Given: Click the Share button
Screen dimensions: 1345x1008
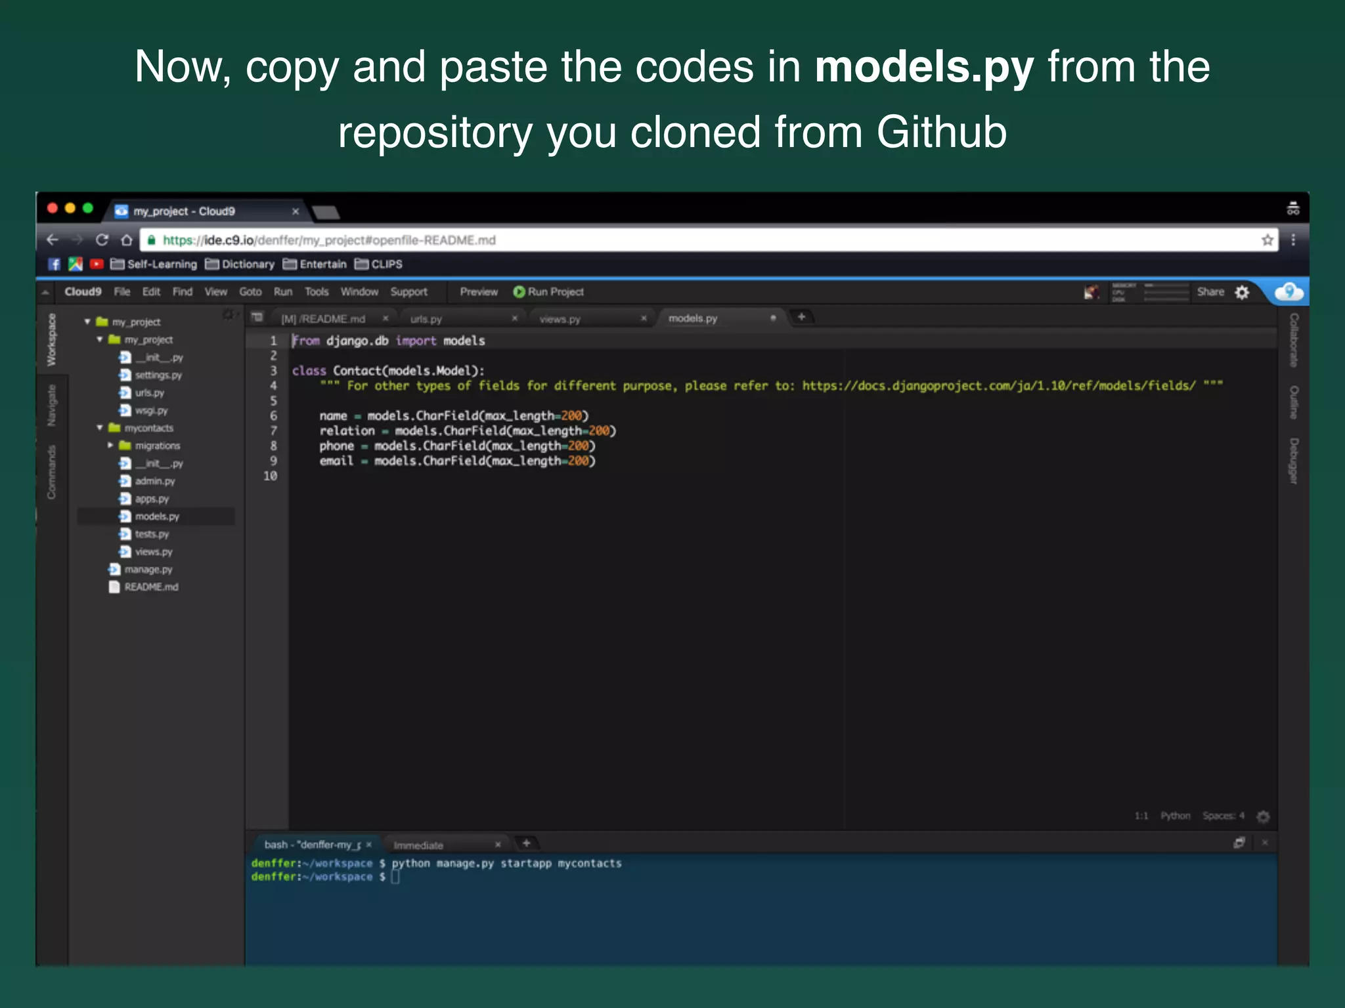Looking at the screenshot, I should [1210, 292].
